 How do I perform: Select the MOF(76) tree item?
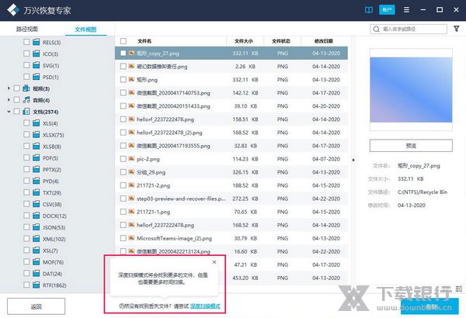53,262
